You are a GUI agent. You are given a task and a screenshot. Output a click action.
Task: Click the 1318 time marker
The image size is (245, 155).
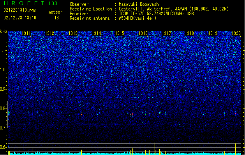click(x=189, y=33)
